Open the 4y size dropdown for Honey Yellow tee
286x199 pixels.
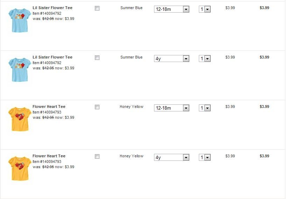[x=172, y=158]
